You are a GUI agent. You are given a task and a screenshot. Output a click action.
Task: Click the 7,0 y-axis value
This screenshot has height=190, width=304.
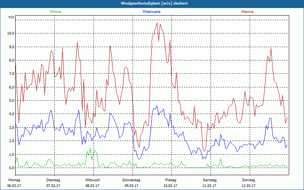11,74
